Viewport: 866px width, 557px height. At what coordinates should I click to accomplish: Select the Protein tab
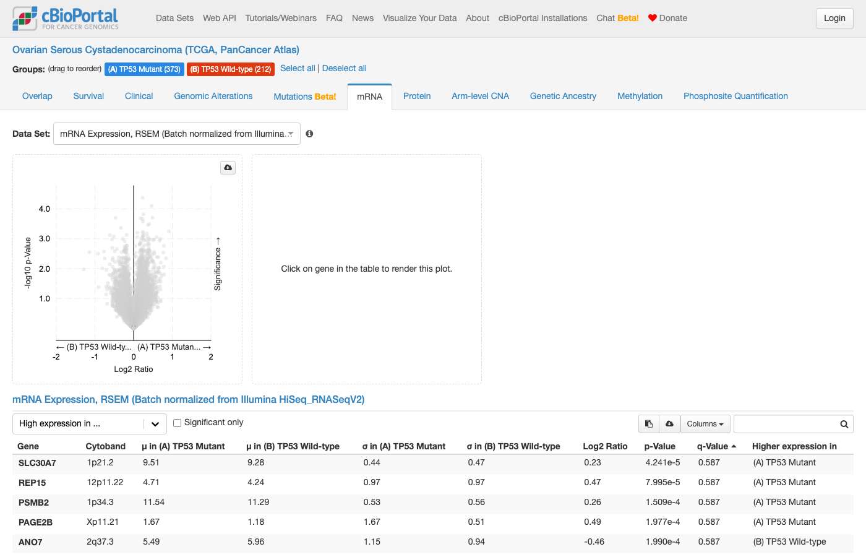coord(417,96)
